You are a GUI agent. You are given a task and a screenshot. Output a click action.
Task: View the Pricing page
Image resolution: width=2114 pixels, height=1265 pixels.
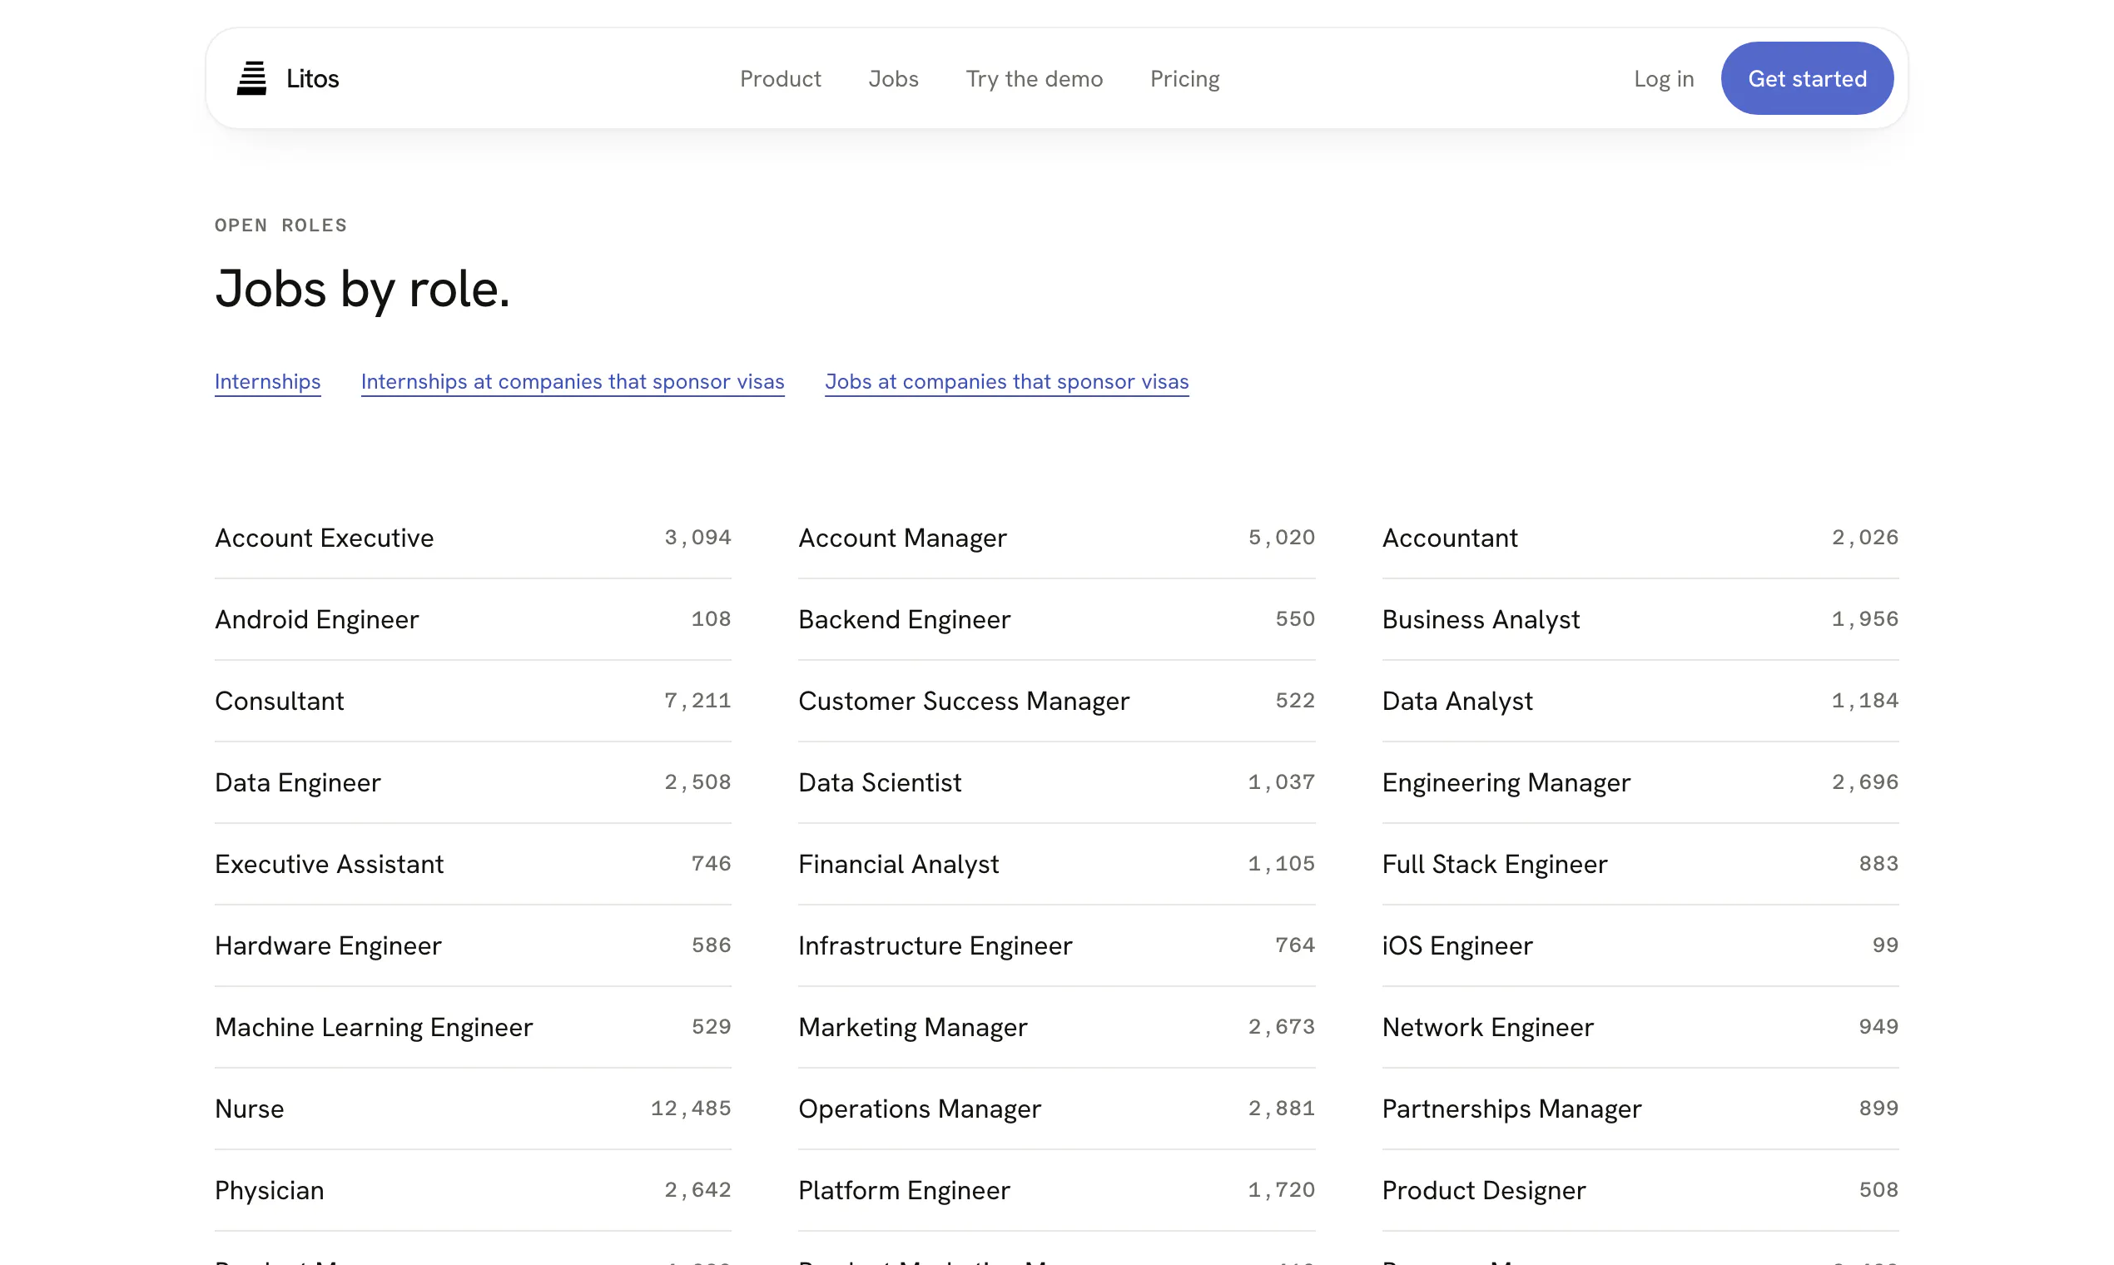point(1185,78)
